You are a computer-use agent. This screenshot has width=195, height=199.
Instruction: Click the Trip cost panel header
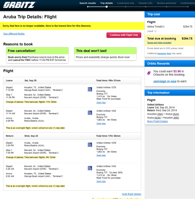coord(170,14)
